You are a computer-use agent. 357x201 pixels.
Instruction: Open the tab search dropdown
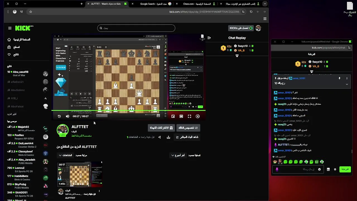(x=265, y=4)
